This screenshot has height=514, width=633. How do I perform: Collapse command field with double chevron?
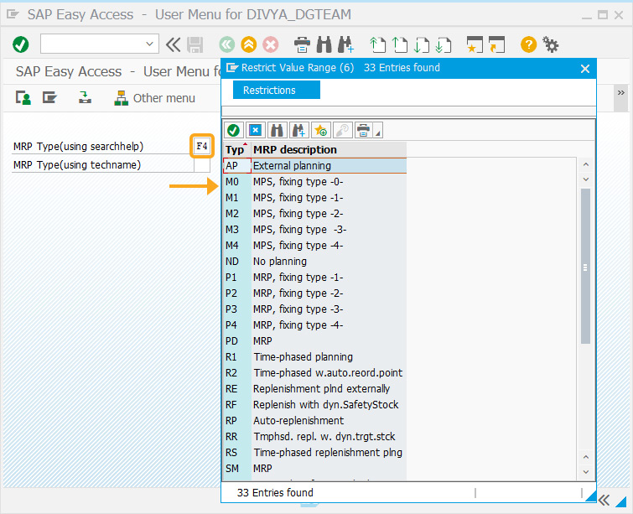point(174,44)
